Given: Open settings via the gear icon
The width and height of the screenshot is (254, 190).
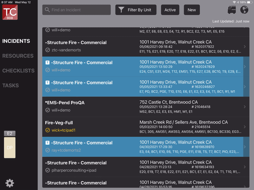Looking at the screenshot, I should 10,183.
